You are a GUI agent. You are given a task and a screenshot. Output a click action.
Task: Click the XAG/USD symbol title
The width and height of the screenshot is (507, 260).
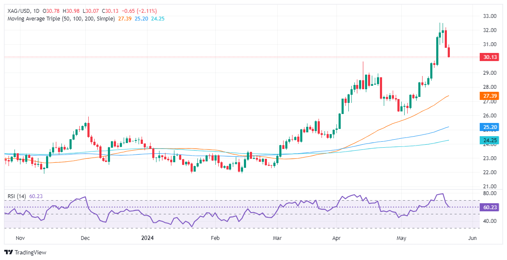pyautogui.click(x=17, y=11)
